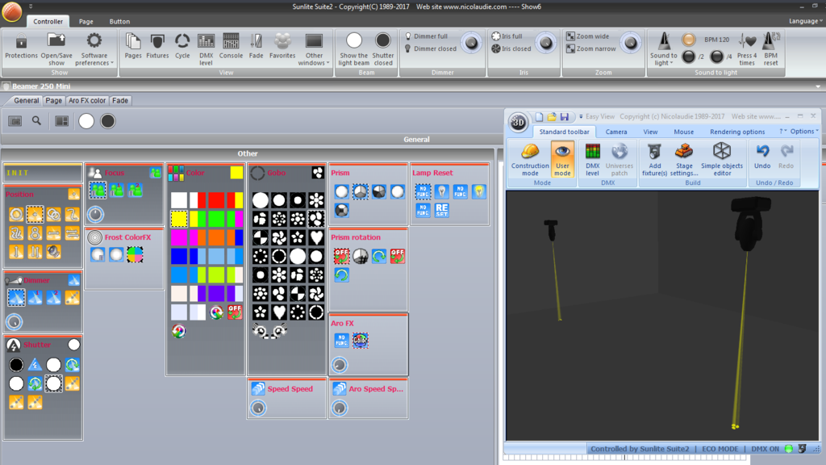The image size is (826, 465).
Task: Click the BPM /2 button
Action: coord(689,57)
